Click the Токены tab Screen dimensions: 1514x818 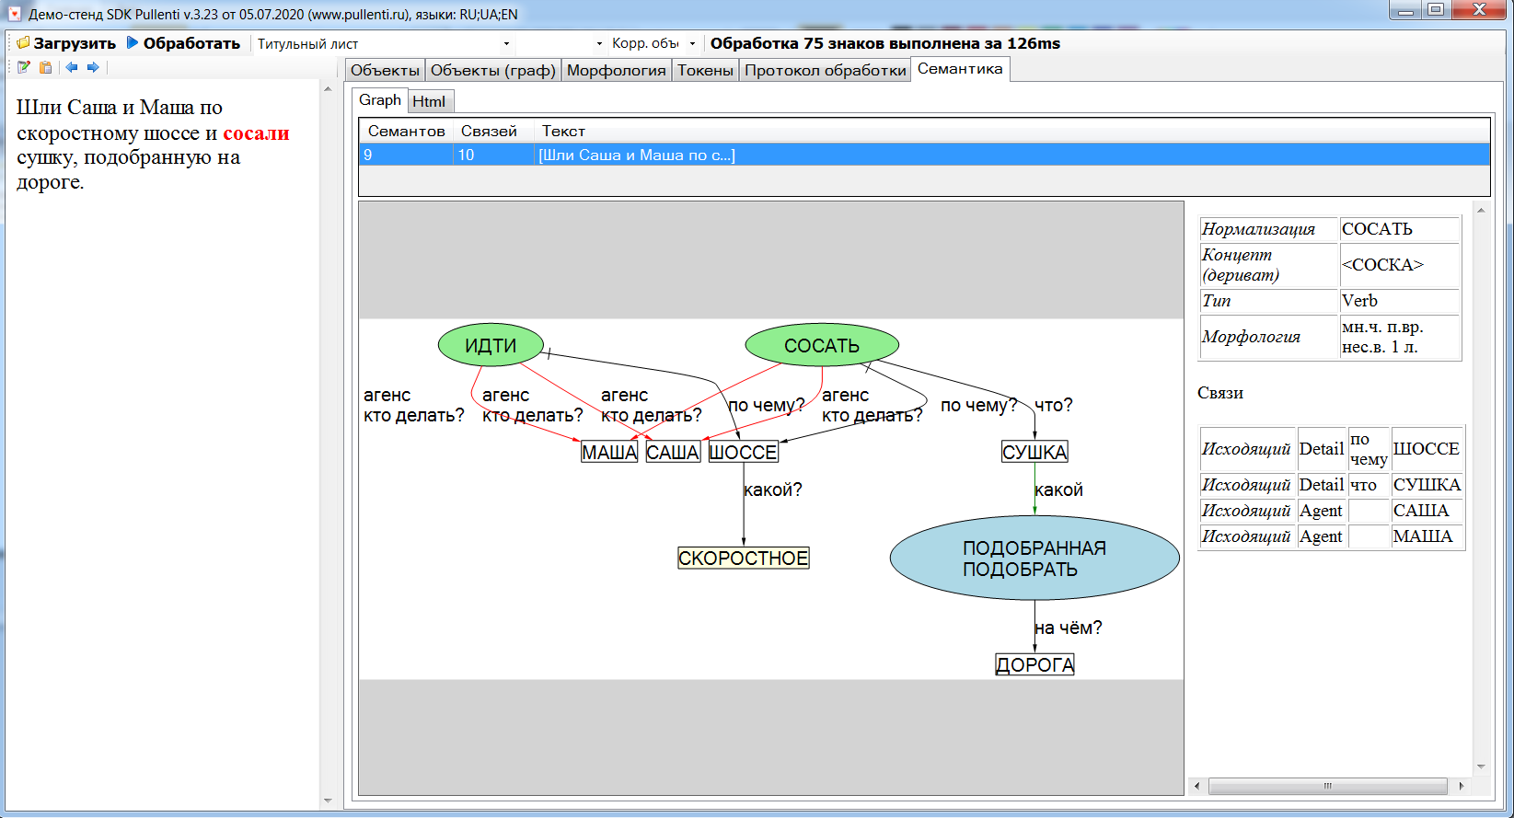pyautogui.click(x=705, y=70)
